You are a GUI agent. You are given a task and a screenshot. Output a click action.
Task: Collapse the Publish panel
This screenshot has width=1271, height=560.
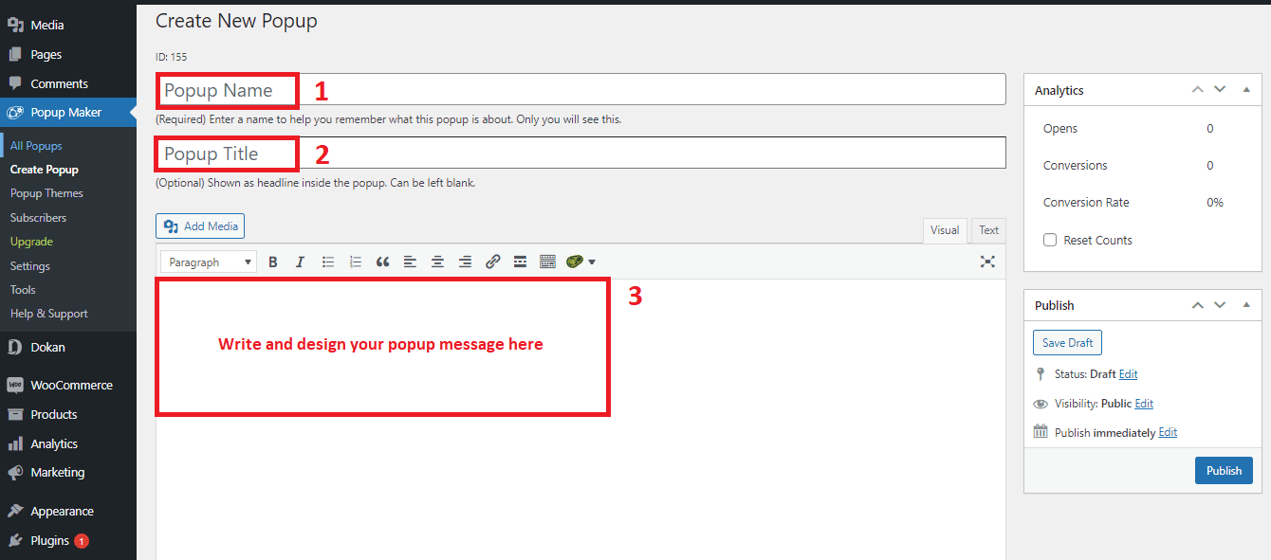pyautogui.click(x=1246, y=304)
